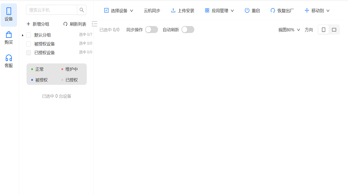Select the 云机同步 cloud sync menu item
348x195 pixels.
click(x=152, y=10)
